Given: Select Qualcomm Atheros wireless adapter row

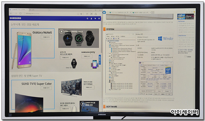Looking at the screenshot, I should coord(123,51).
